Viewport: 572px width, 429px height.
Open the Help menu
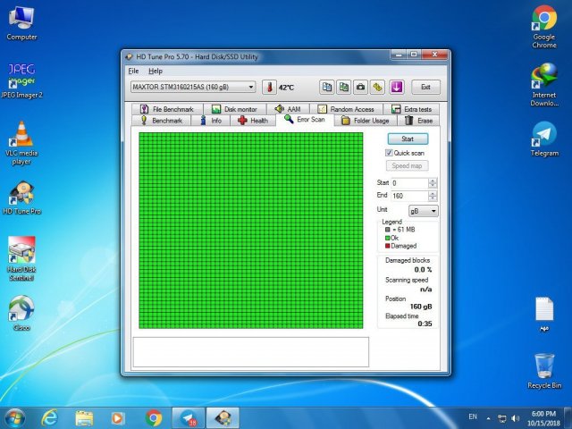156,71
